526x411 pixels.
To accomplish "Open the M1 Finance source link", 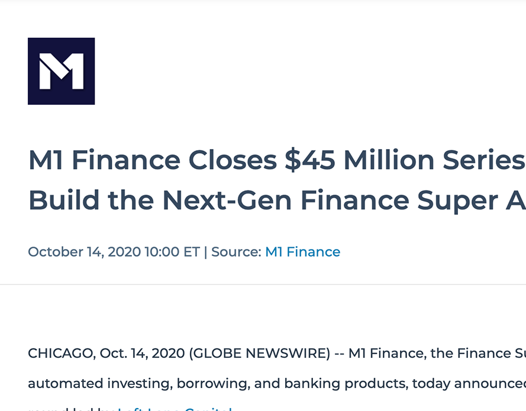I will (x=302, y=252).
